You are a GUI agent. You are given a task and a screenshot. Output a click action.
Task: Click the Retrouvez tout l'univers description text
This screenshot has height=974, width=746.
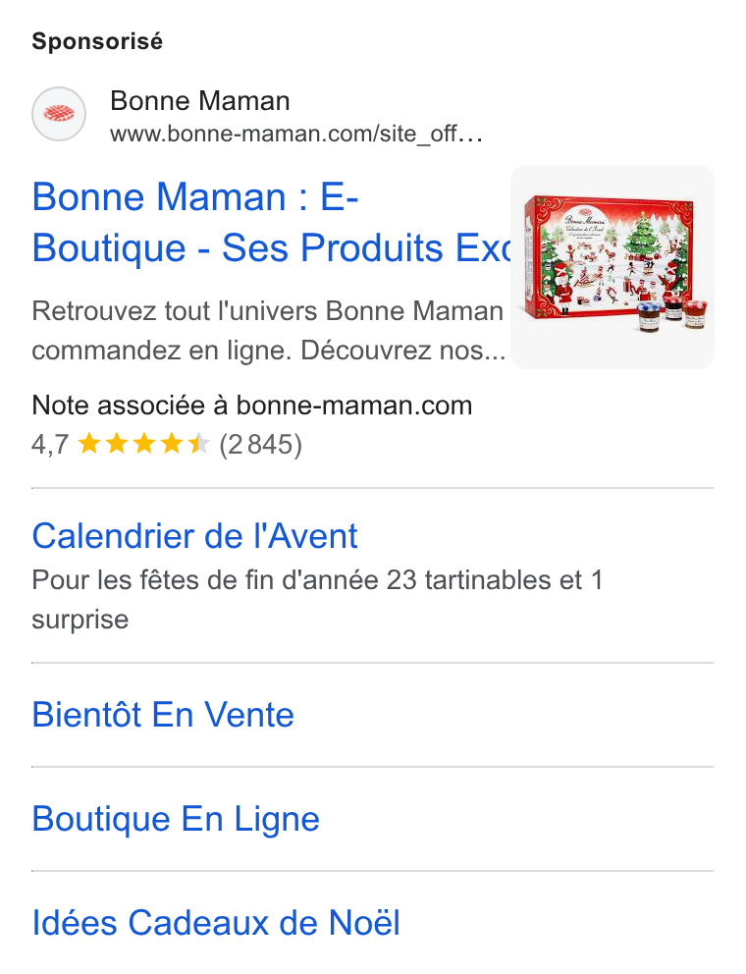point(268,311)
